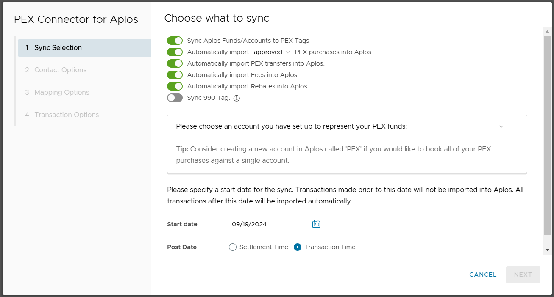Click the Sync 990 Tag info icon
554x297 pixels.
tap(237, 98)
